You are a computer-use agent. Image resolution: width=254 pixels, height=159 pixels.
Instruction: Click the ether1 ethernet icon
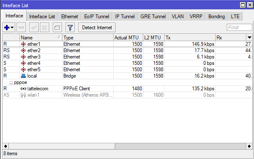[x=23, y=44]
